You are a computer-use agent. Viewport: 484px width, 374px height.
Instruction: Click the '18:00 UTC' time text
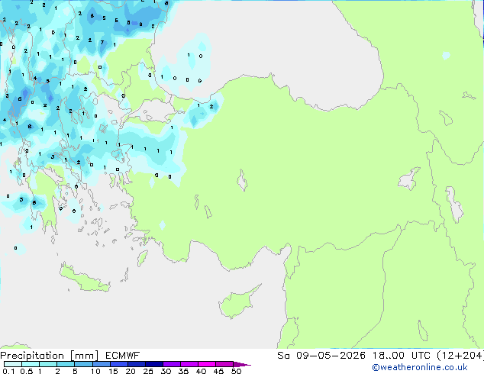point(402,356)
